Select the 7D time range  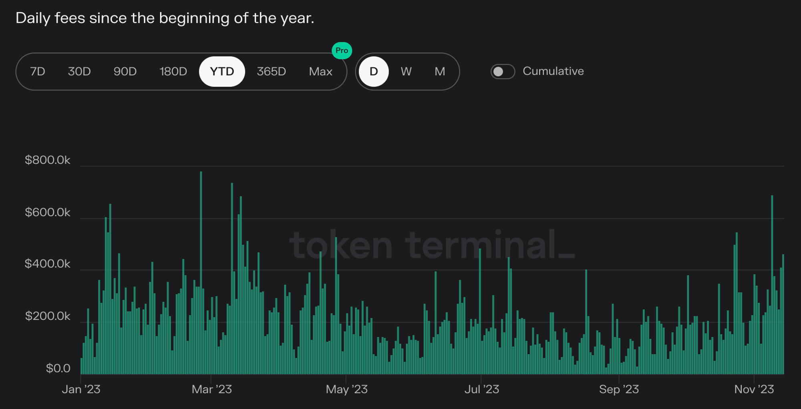coord(38,72)
